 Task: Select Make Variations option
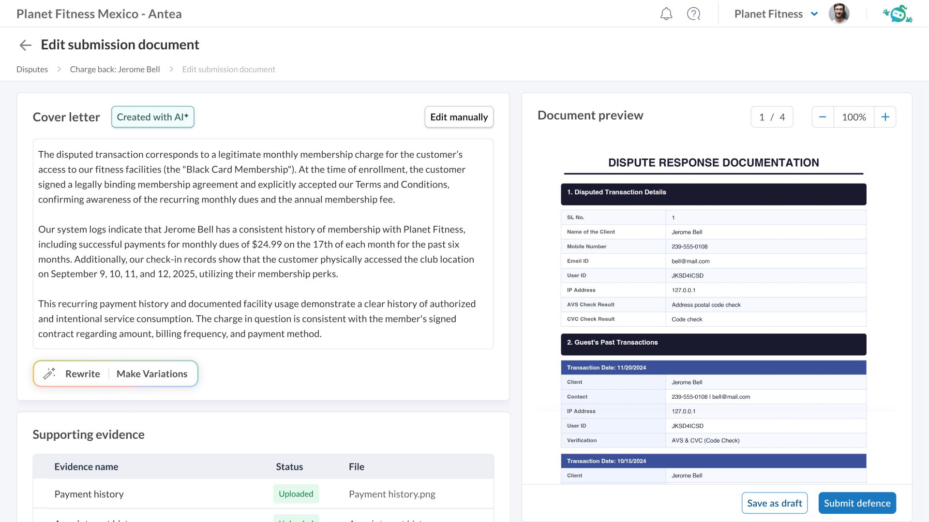point(152,374)
